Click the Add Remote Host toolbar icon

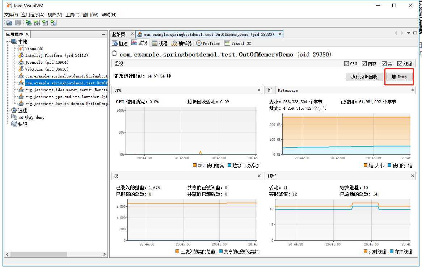pos(29,23)
